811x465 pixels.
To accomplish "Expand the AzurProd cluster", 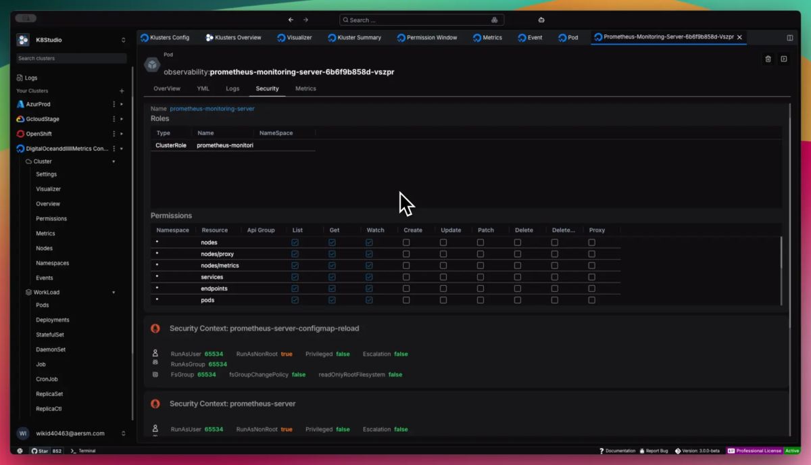I will pyautogui.click(x=122, y=104).
